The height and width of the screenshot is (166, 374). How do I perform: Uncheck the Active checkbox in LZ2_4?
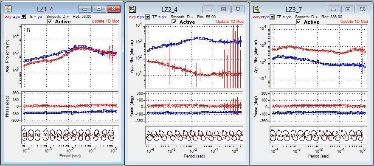(x=174, y=22)
